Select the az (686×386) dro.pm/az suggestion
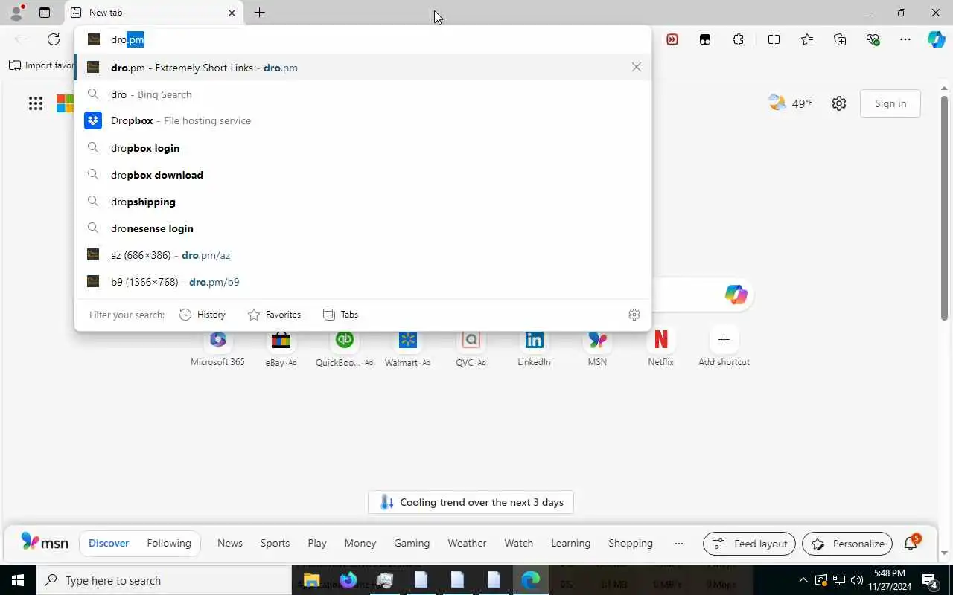Image resolution: width=953 pixels, height=595 pixels. click(363, 255)
